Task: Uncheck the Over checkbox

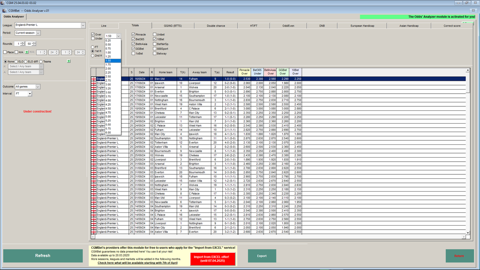Action: [x=93, y=35]
